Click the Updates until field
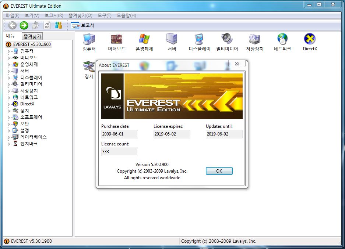 224,134
